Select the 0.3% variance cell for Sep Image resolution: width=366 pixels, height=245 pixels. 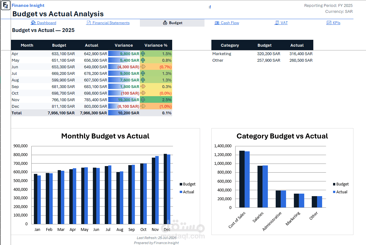tap(156, 86)
